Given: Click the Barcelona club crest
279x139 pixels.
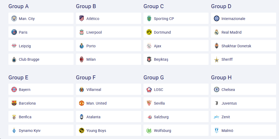Looking at the screenshot, I should point(14,103).
